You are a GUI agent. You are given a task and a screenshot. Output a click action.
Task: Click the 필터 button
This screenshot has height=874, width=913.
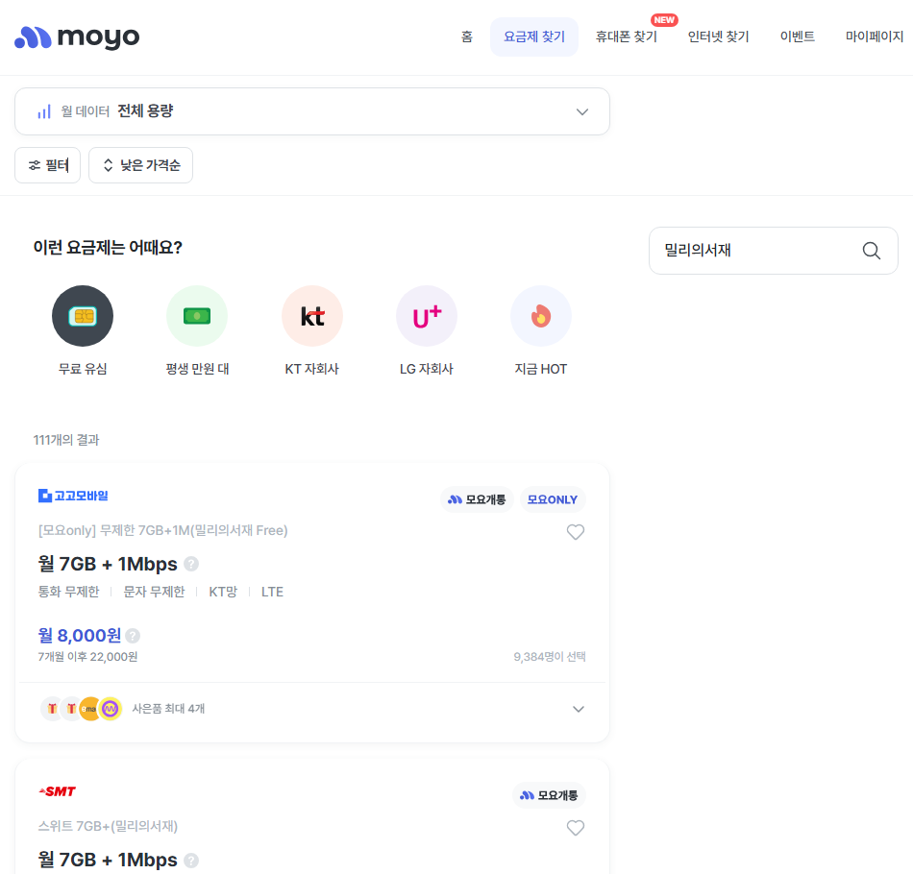[x=48, y=165]
